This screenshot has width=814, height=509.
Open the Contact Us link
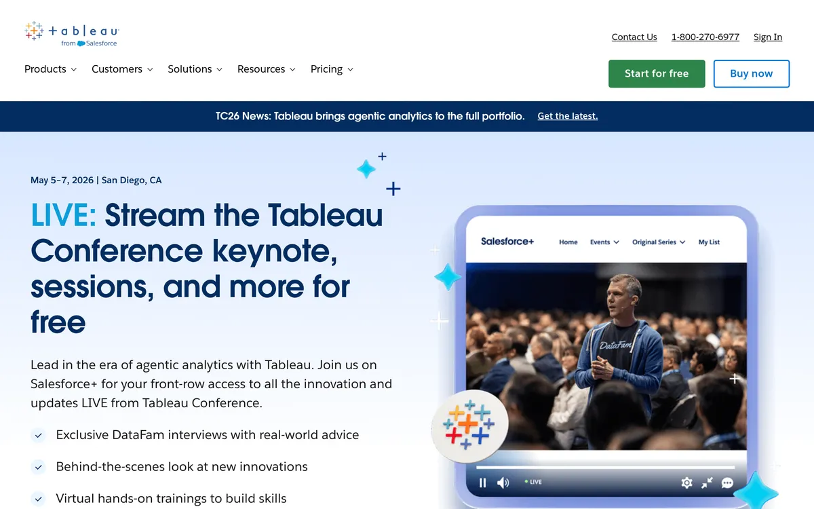634,37
